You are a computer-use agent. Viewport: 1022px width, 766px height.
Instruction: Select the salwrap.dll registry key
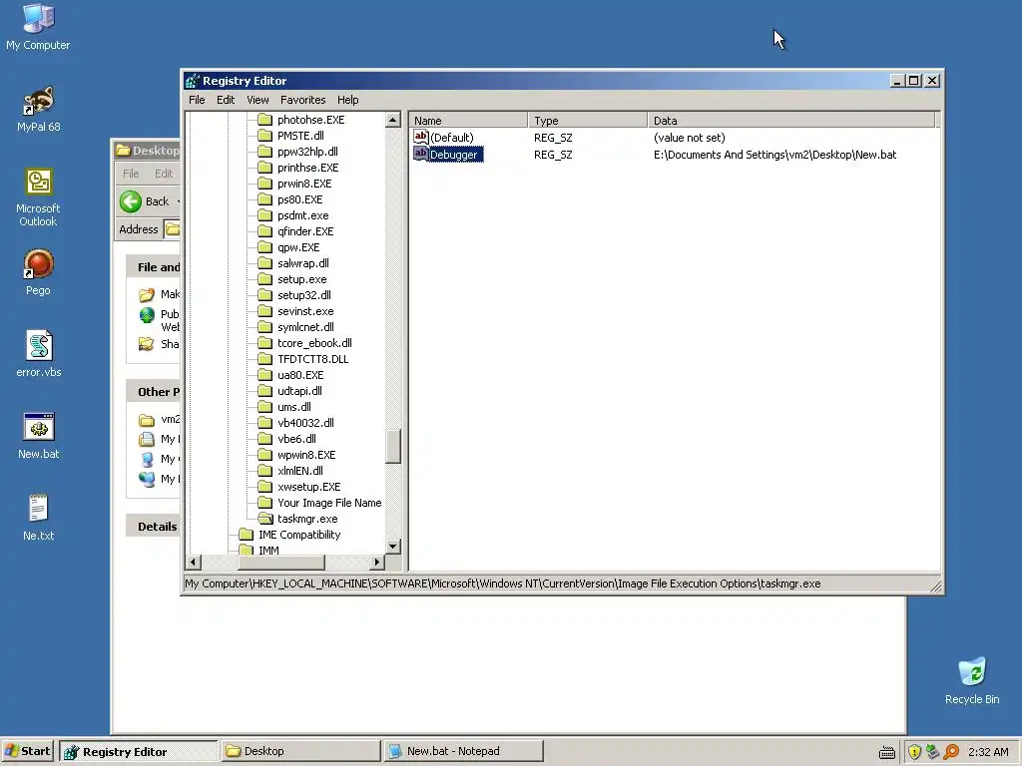[x=303, y=263]
